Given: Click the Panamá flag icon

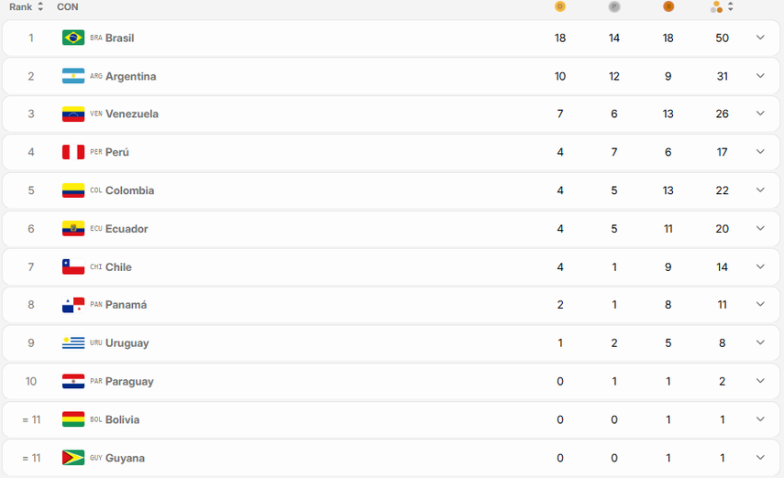Looking at the screenshot, I should (x=73, y=305).
